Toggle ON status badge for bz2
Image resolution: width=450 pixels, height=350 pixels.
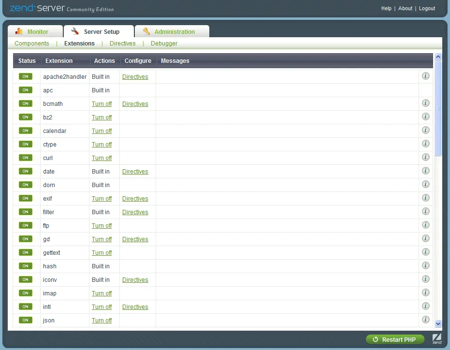point(25,117)
